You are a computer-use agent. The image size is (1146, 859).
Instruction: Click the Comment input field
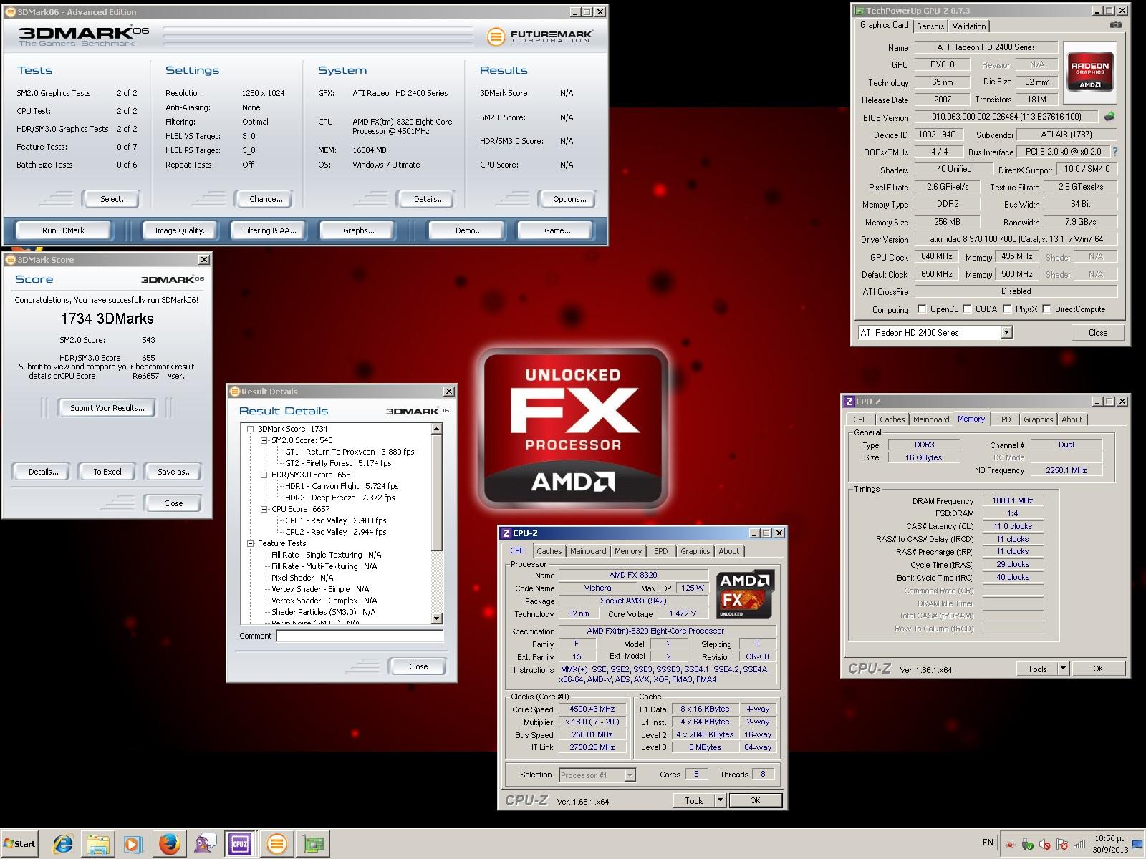(360, 636)
